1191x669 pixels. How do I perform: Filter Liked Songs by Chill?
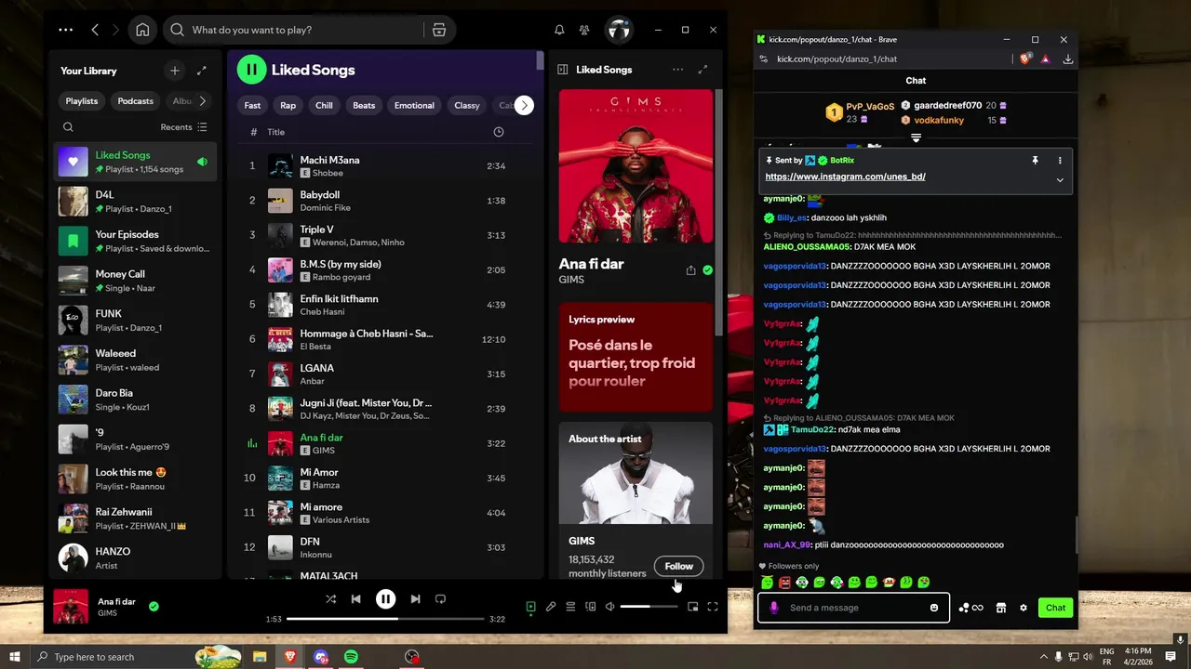324,105
